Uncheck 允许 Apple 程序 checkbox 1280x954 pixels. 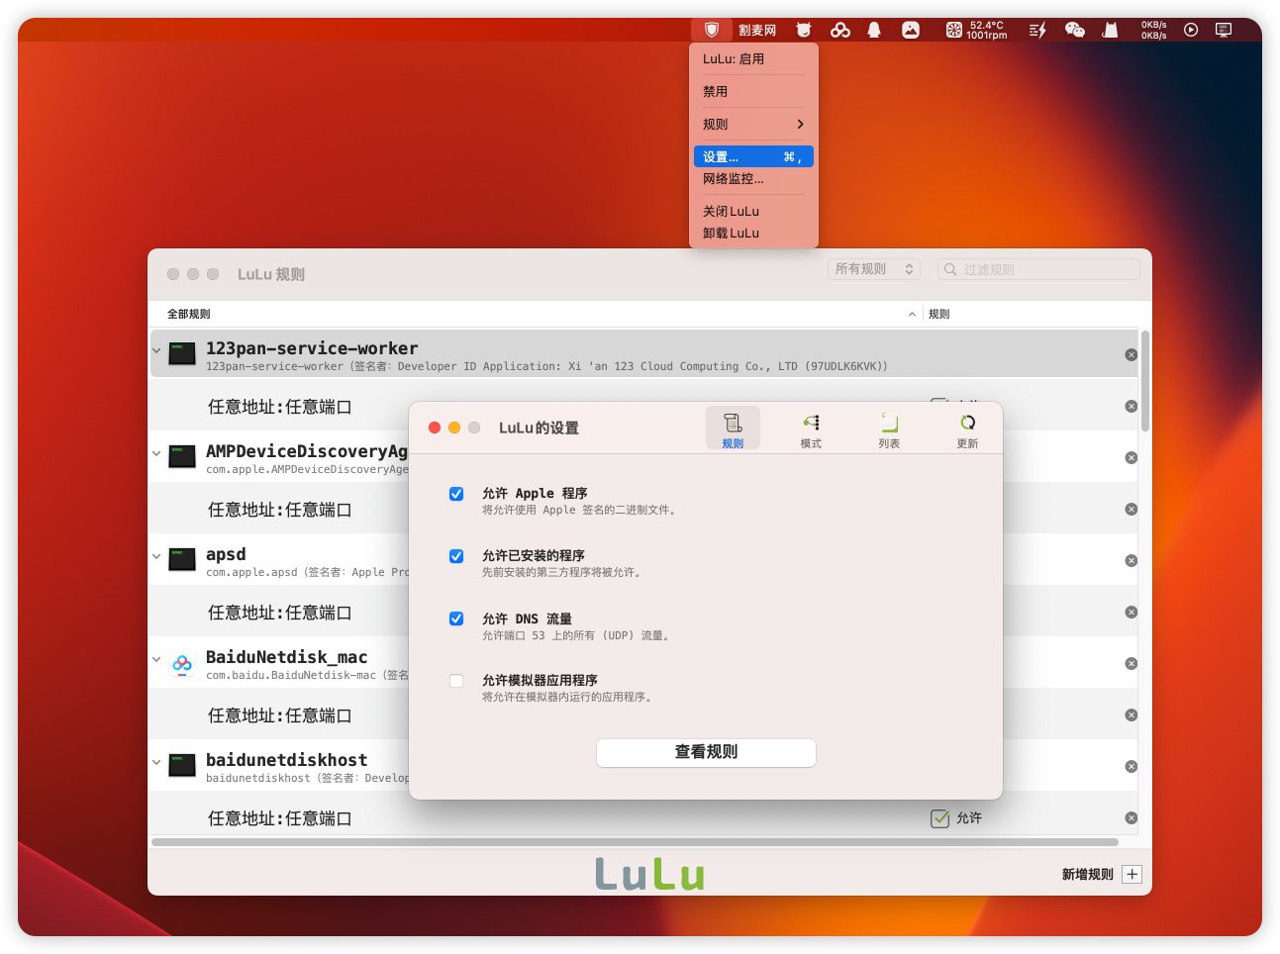pos(456,494)
